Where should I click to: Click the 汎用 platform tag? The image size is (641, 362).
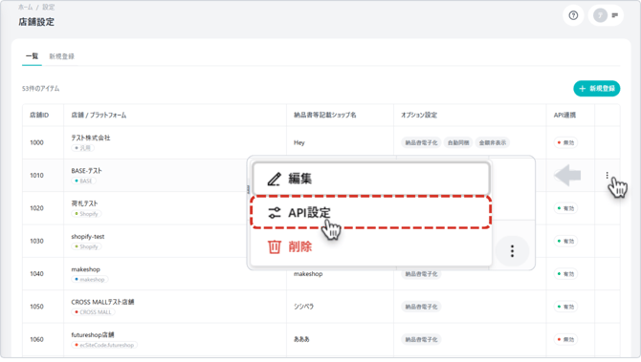82,148
